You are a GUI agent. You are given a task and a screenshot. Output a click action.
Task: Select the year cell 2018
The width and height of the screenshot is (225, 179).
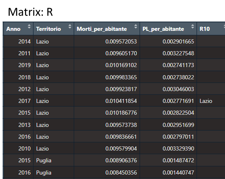click(x=24, y=77)
